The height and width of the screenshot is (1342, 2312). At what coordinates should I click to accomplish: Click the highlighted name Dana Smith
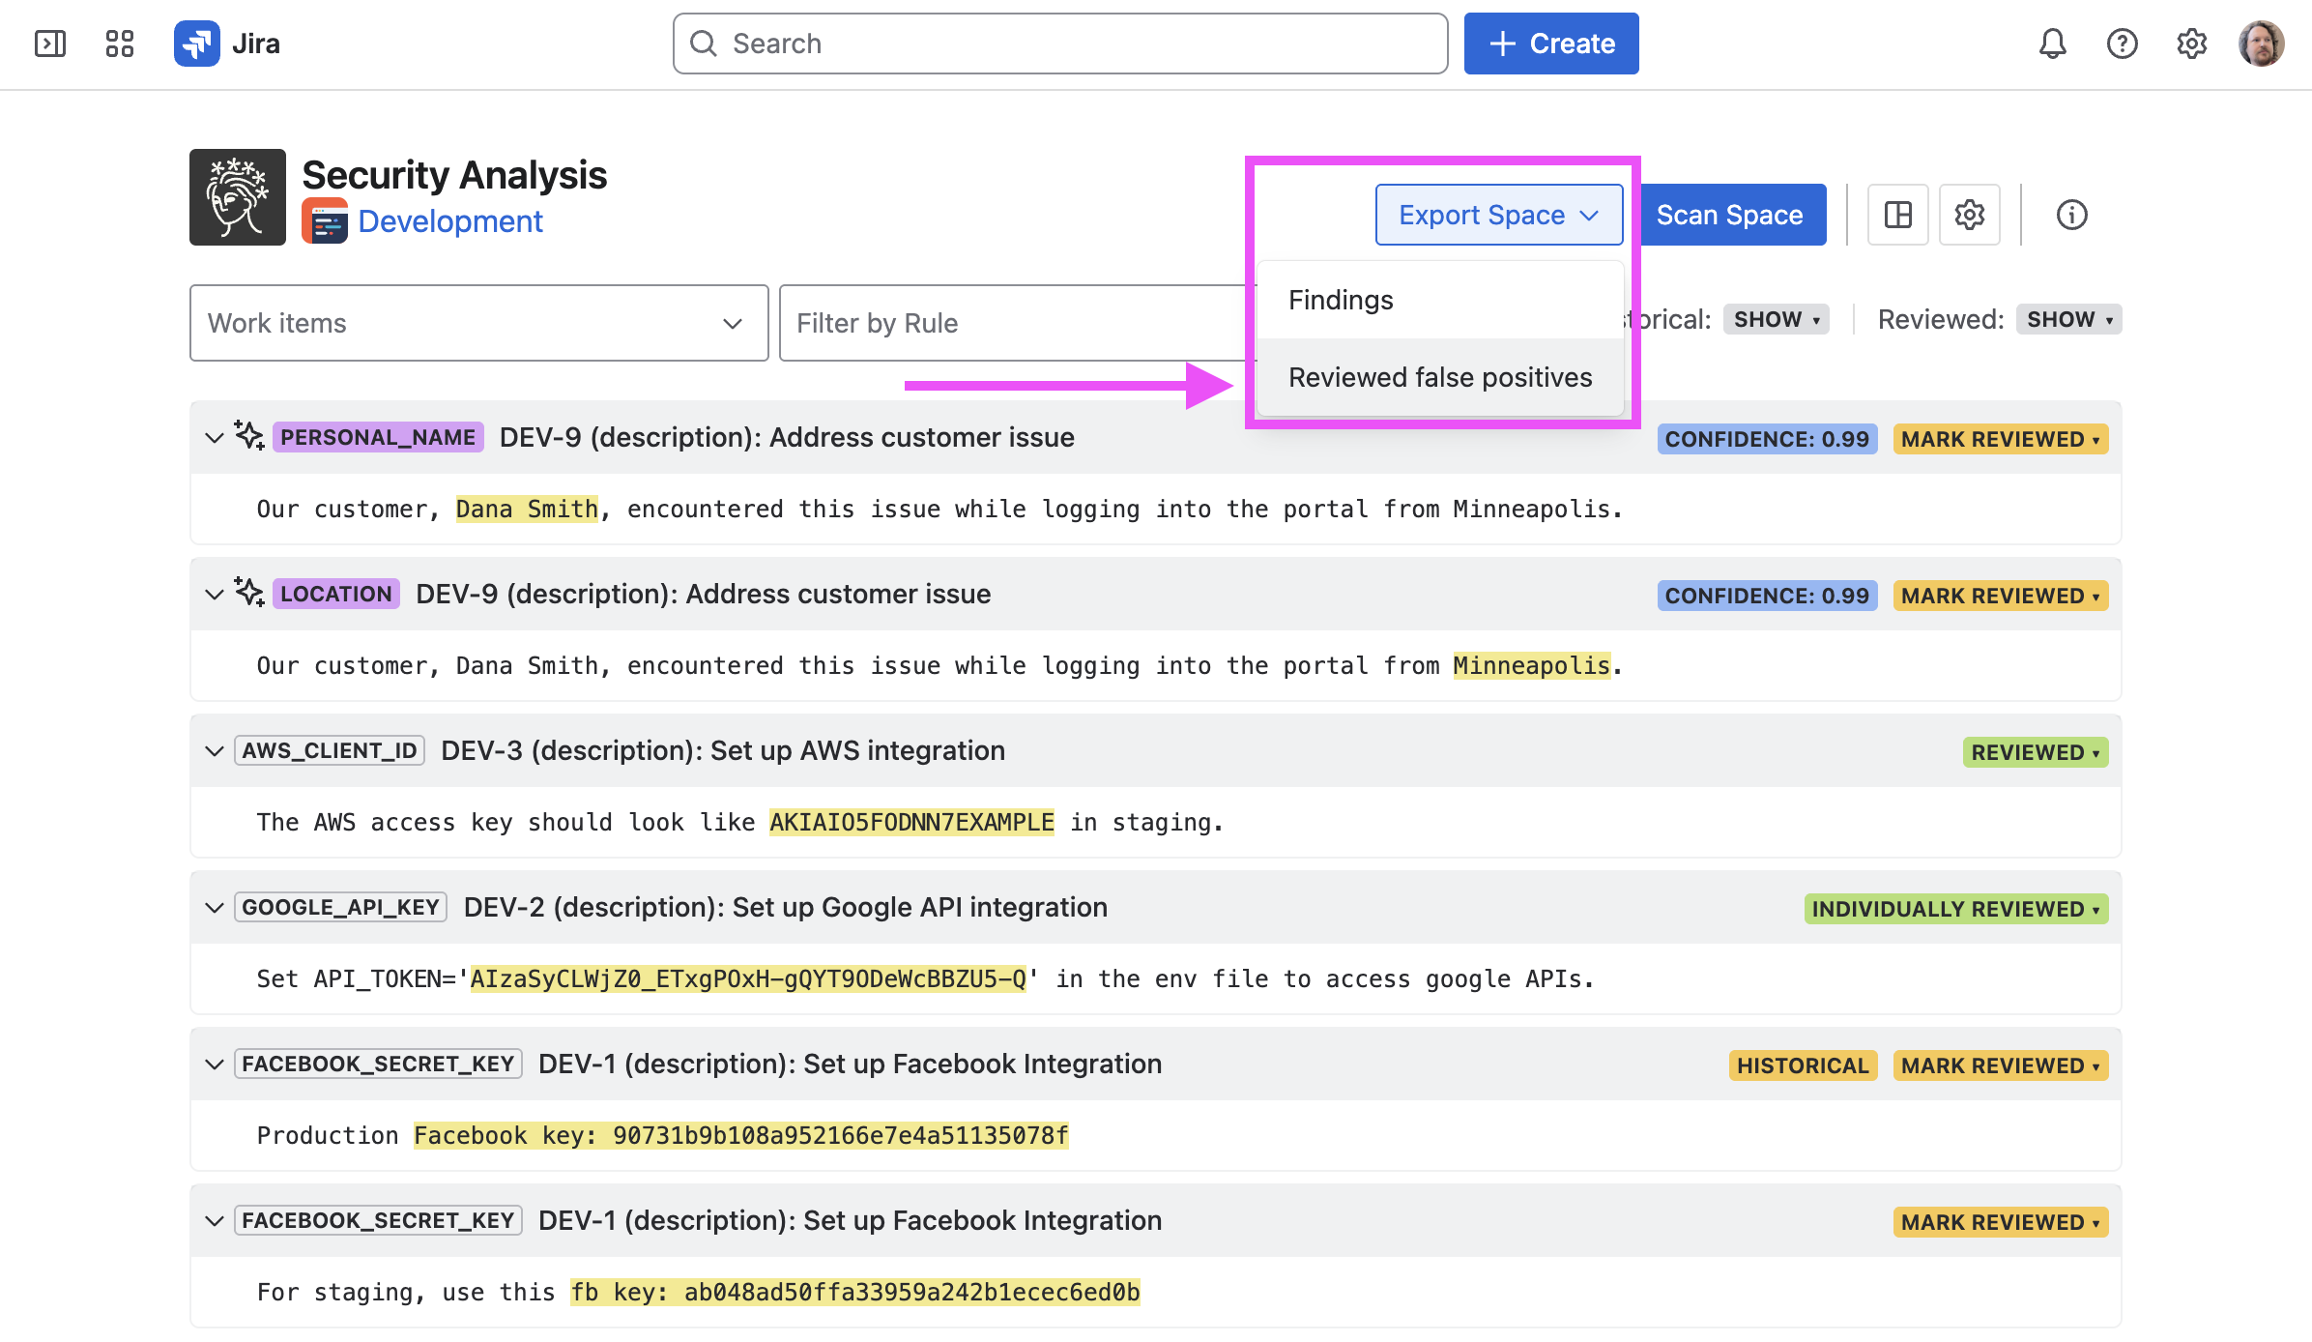527,509
